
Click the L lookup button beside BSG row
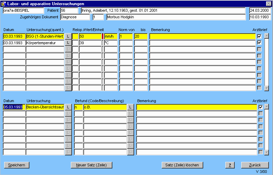point(68,36)
